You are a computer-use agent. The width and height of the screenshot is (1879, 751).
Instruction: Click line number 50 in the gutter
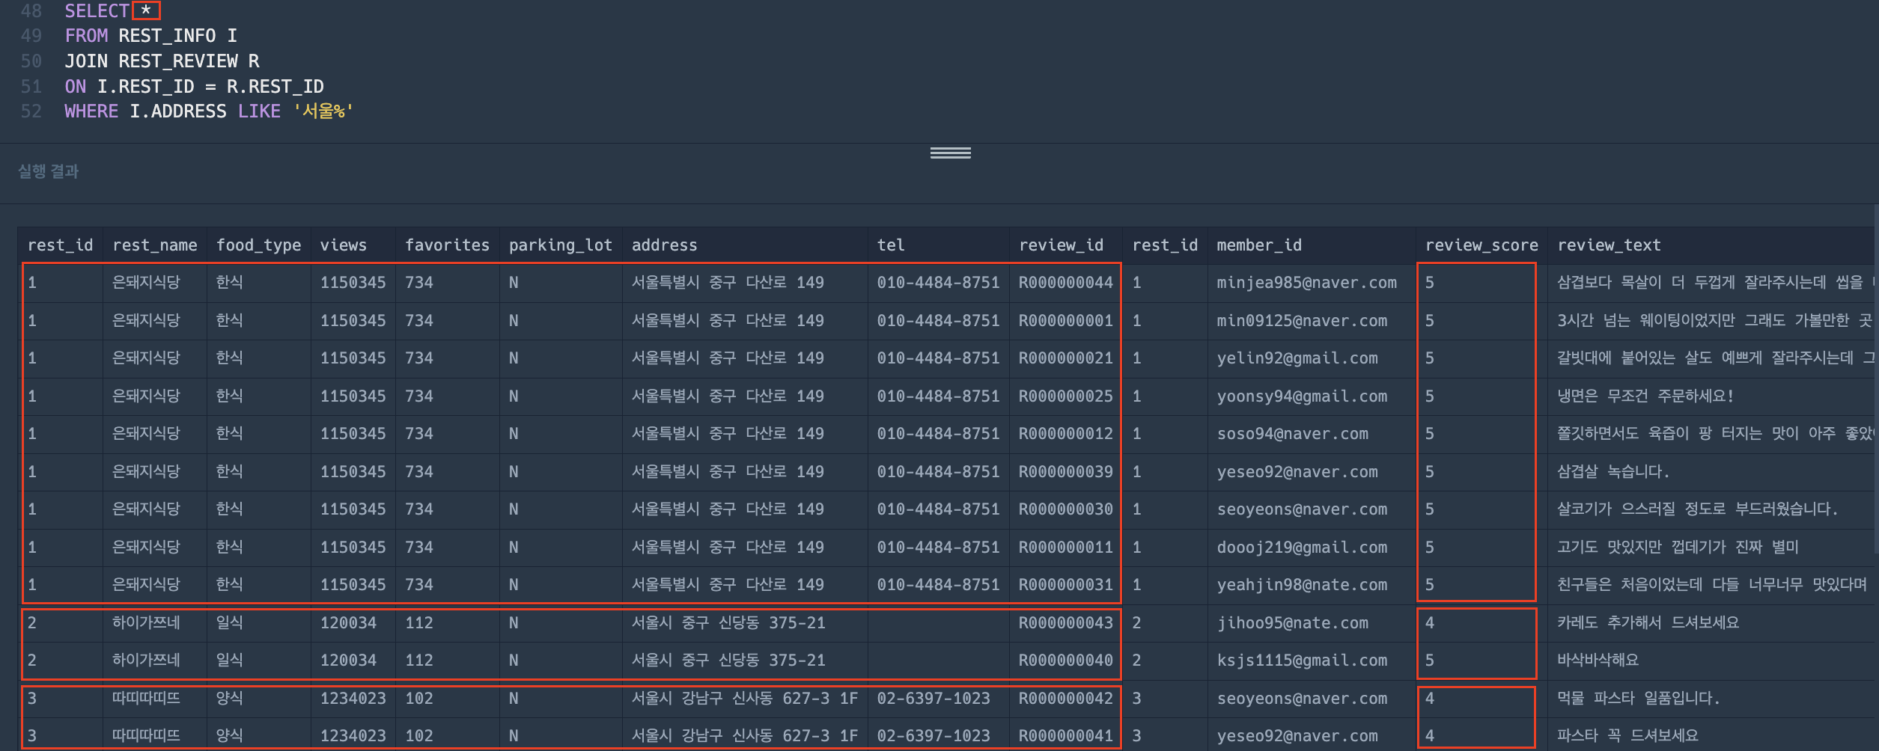tap(31, 61)
